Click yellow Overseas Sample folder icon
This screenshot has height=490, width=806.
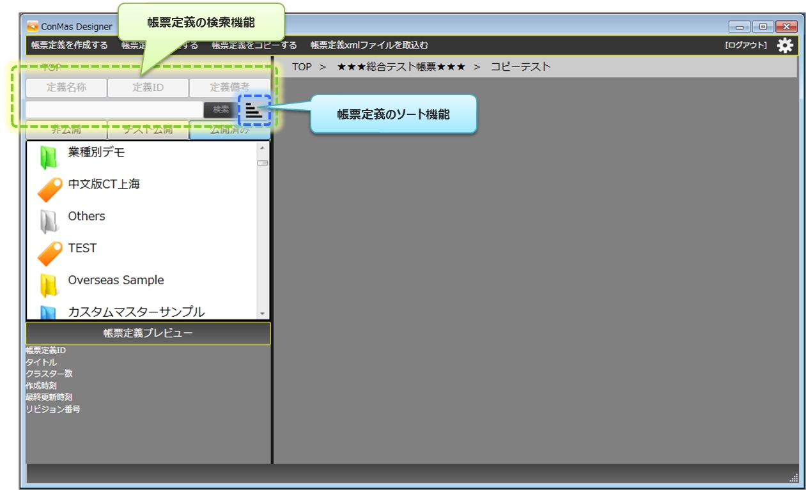pos(49,285)
